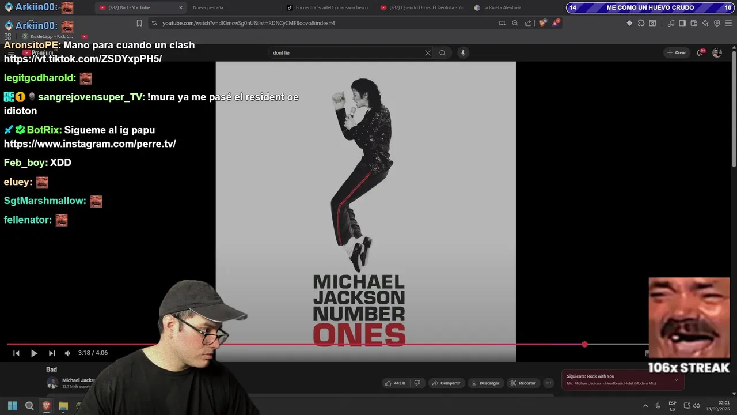The image size is (737, 415).
Task: Click the install/cast screen icon in address bar
Action: [502, 23]
